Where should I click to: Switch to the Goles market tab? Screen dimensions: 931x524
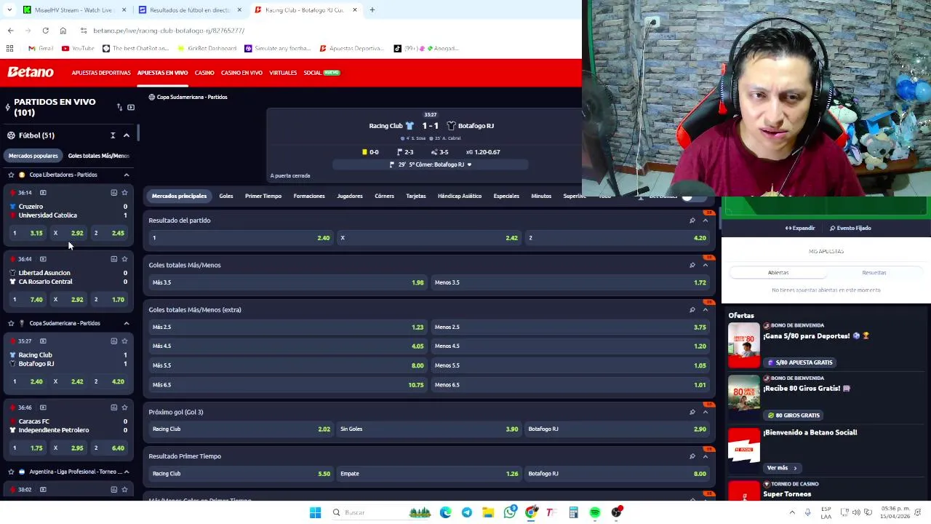pyautogui.click(x=226, y=196)
